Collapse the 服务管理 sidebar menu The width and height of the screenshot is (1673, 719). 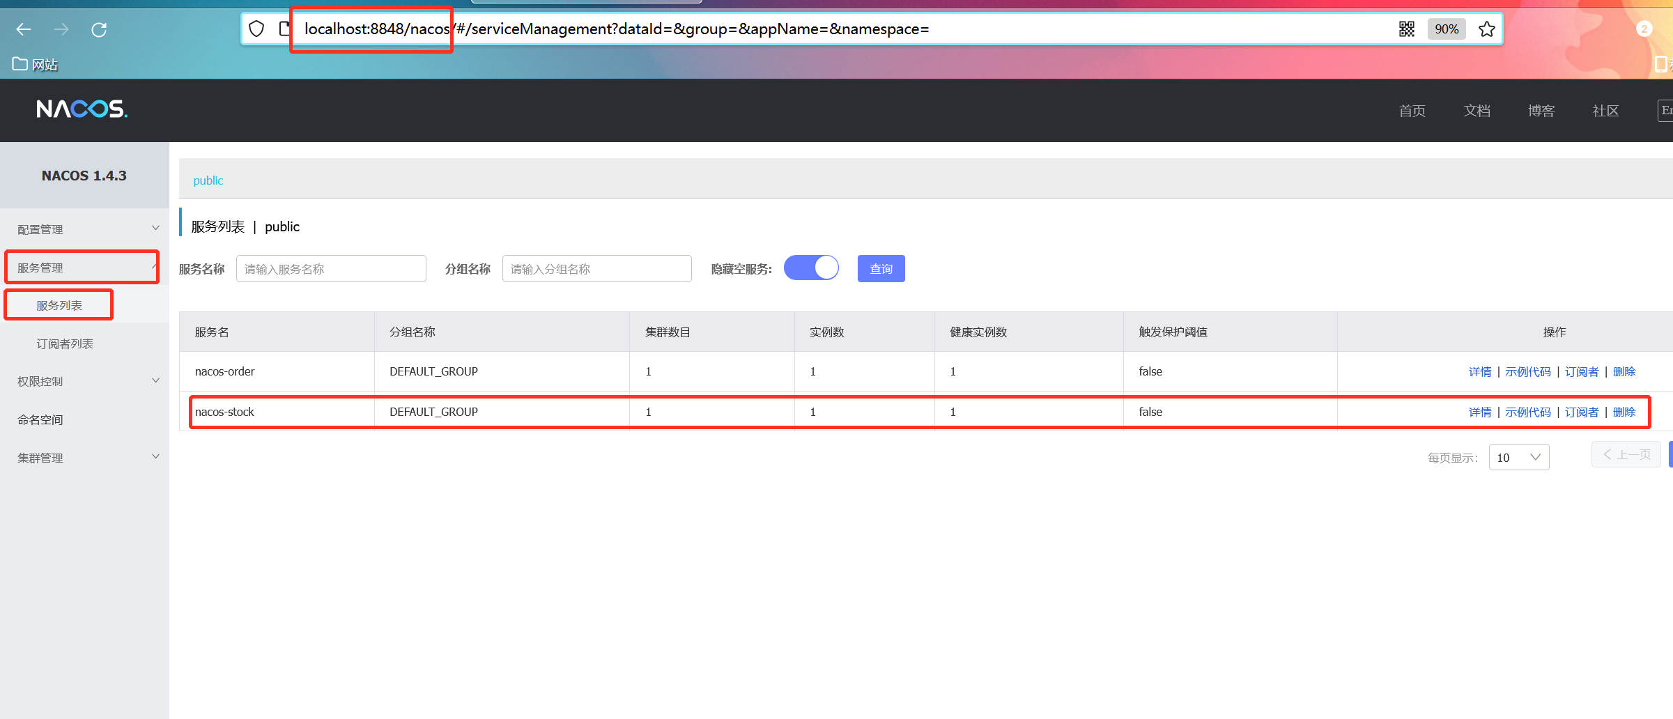point(84,268)
